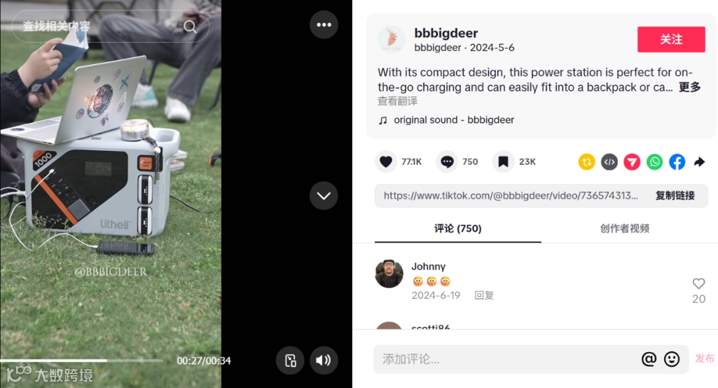Expand more share options arrow
The height and width of the screenshot is (388, 718).
(x=699, y=162)
